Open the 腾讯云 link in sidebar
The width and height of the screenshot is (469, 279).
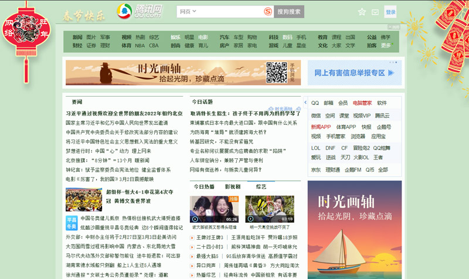pyautogui.click(x=382, y=115)
